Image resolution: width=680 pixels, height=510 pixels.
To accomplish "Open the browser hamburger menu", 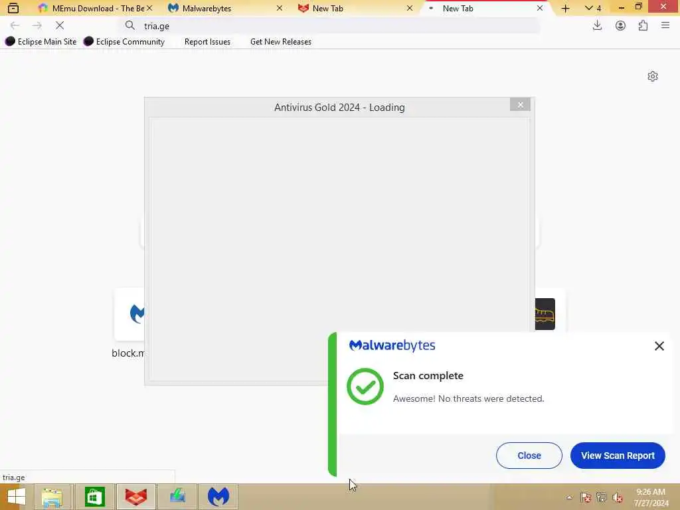I will (665, 26).
